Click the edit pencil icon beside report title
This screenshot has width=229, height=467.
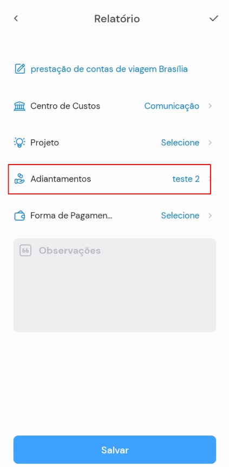coord(20,69)
